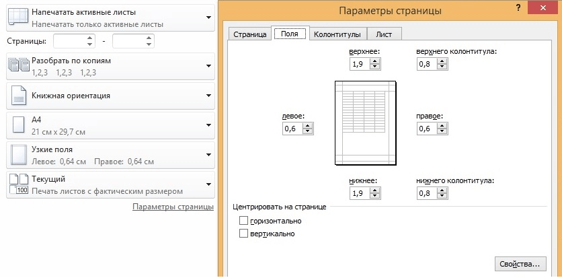Enable center vertically checkbox
562x278 pixels.
point(244,234)
